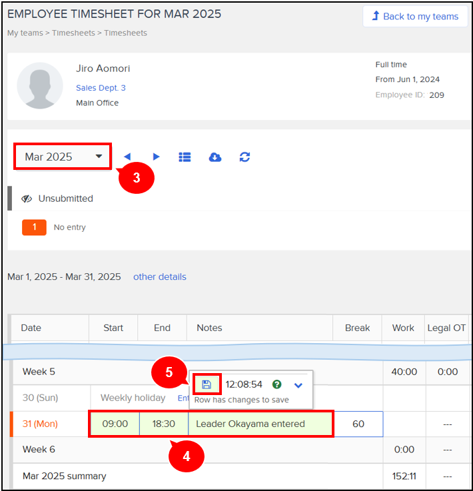Click the first Timesheets breadcrumb
The height and width of the screenshot is (491, 473).
tap(73, 33)
